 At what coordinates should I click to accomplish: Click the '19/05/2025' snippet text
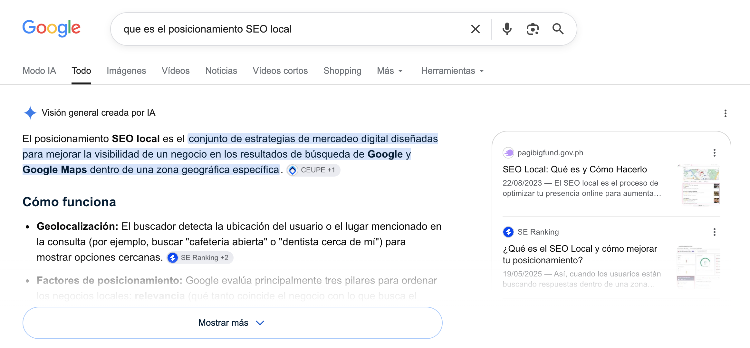coord(522,274)
